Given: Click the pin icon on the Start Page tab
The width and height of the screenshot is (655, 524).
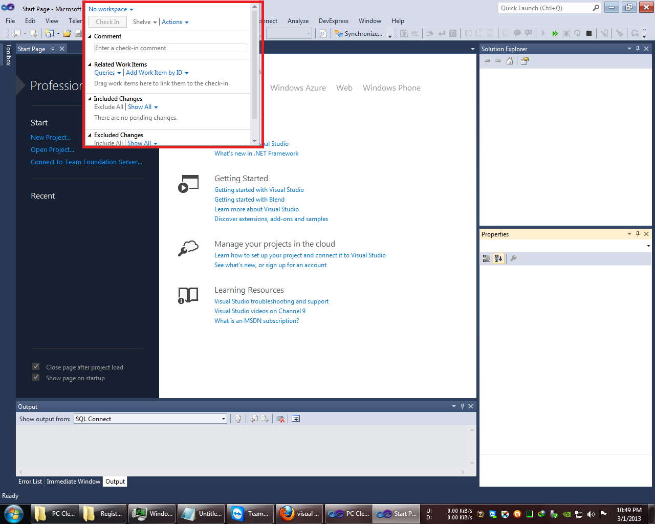Looking at the screenshot, I should (x=53, y=49).
